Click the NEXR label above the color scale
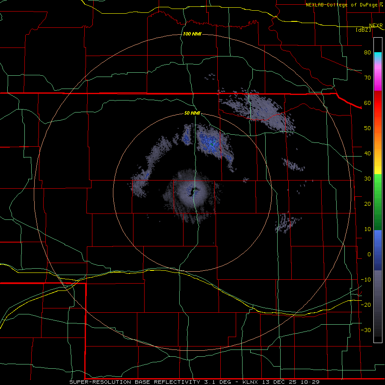This screenshot has width=385, height=385. [376, 26]
